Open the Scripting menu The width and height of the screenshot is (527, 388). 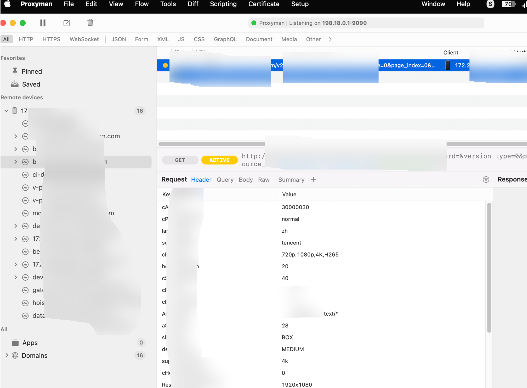(223, 4)
